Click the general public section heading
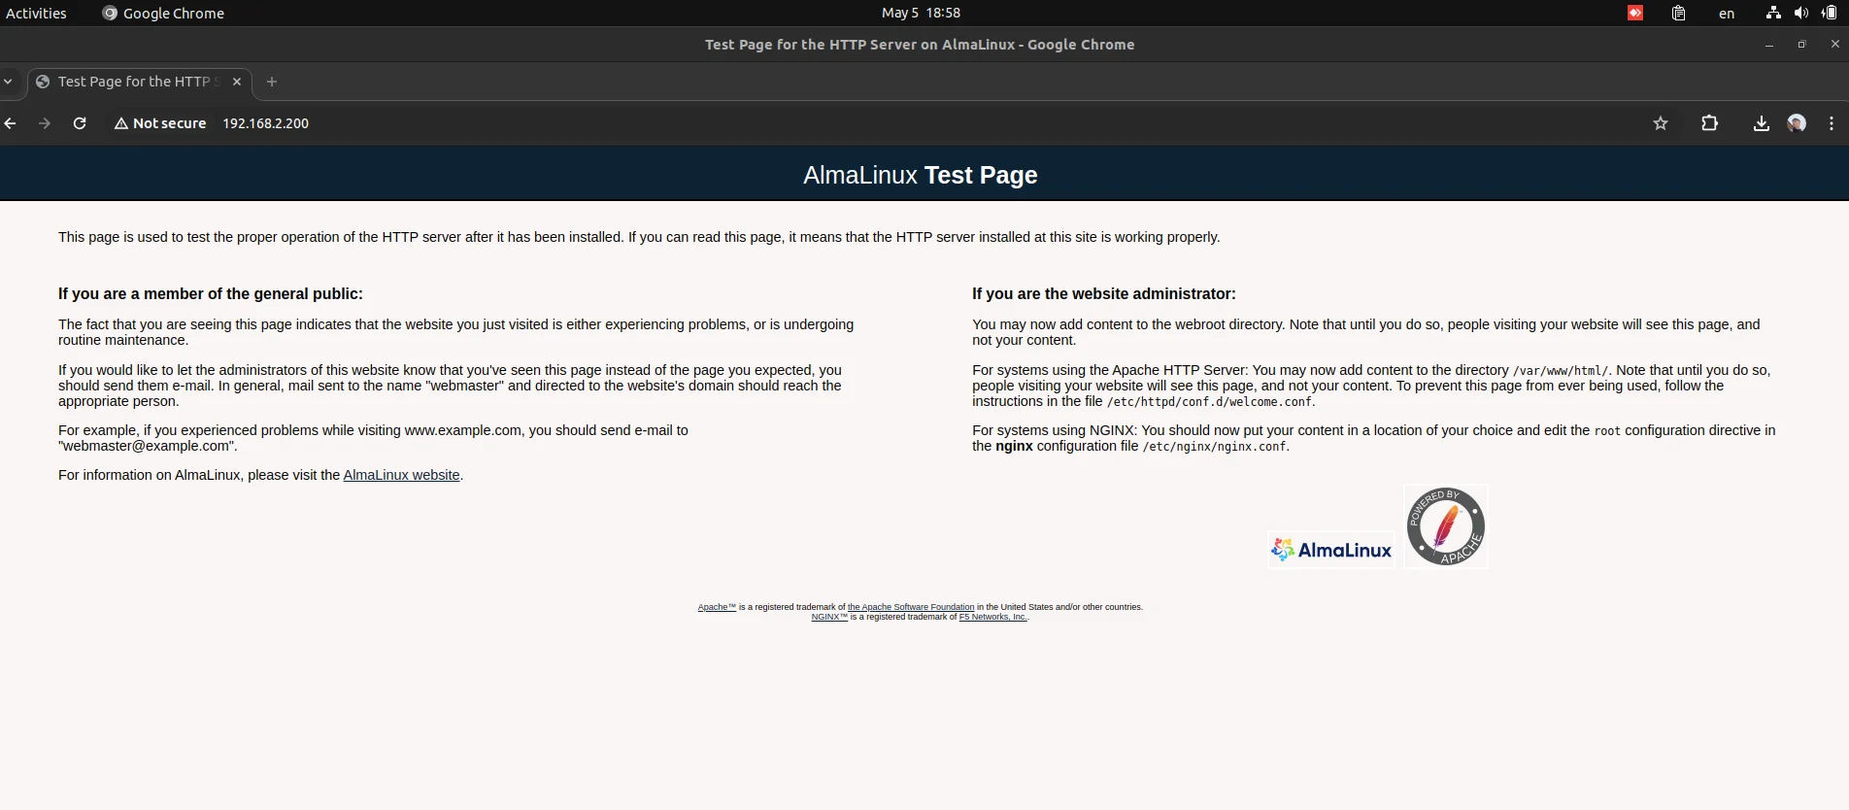Image resolution: width=1849 pixels, height=810 pixels. (x=211, y=293)
